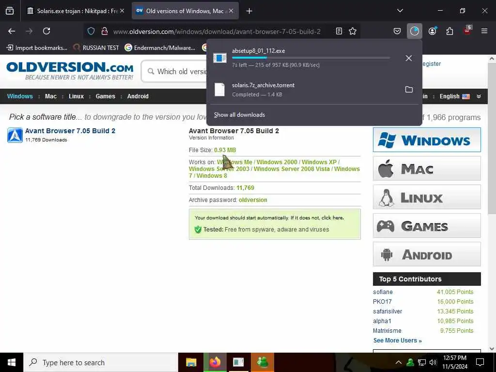Open the notifications action center

point(480,362)
